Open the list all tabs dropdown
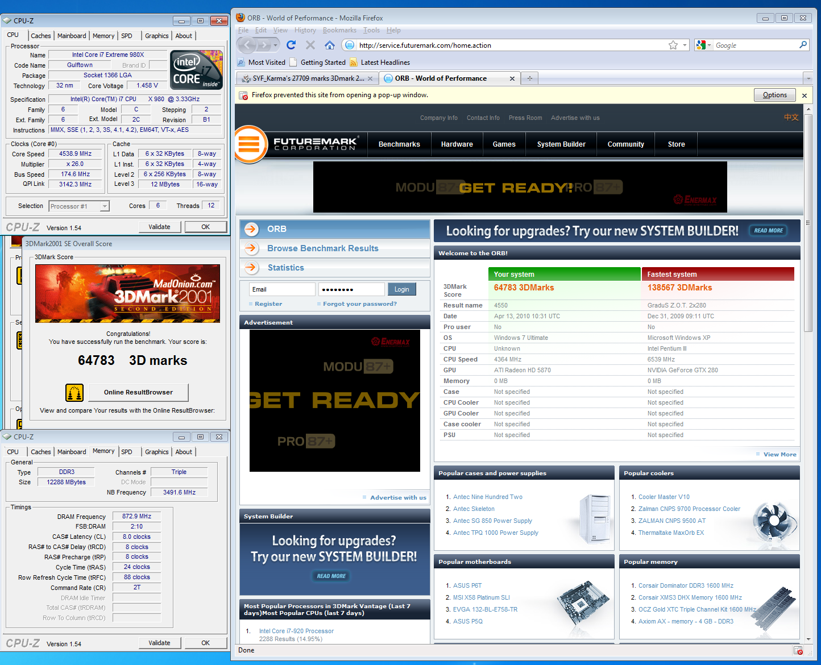 (808, 78)
